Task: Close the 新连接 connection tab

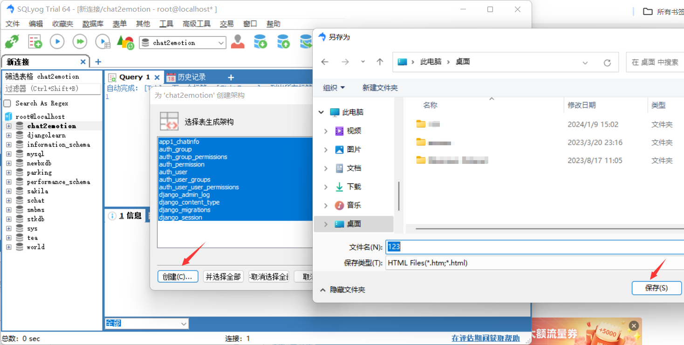Action: (83, 62)
